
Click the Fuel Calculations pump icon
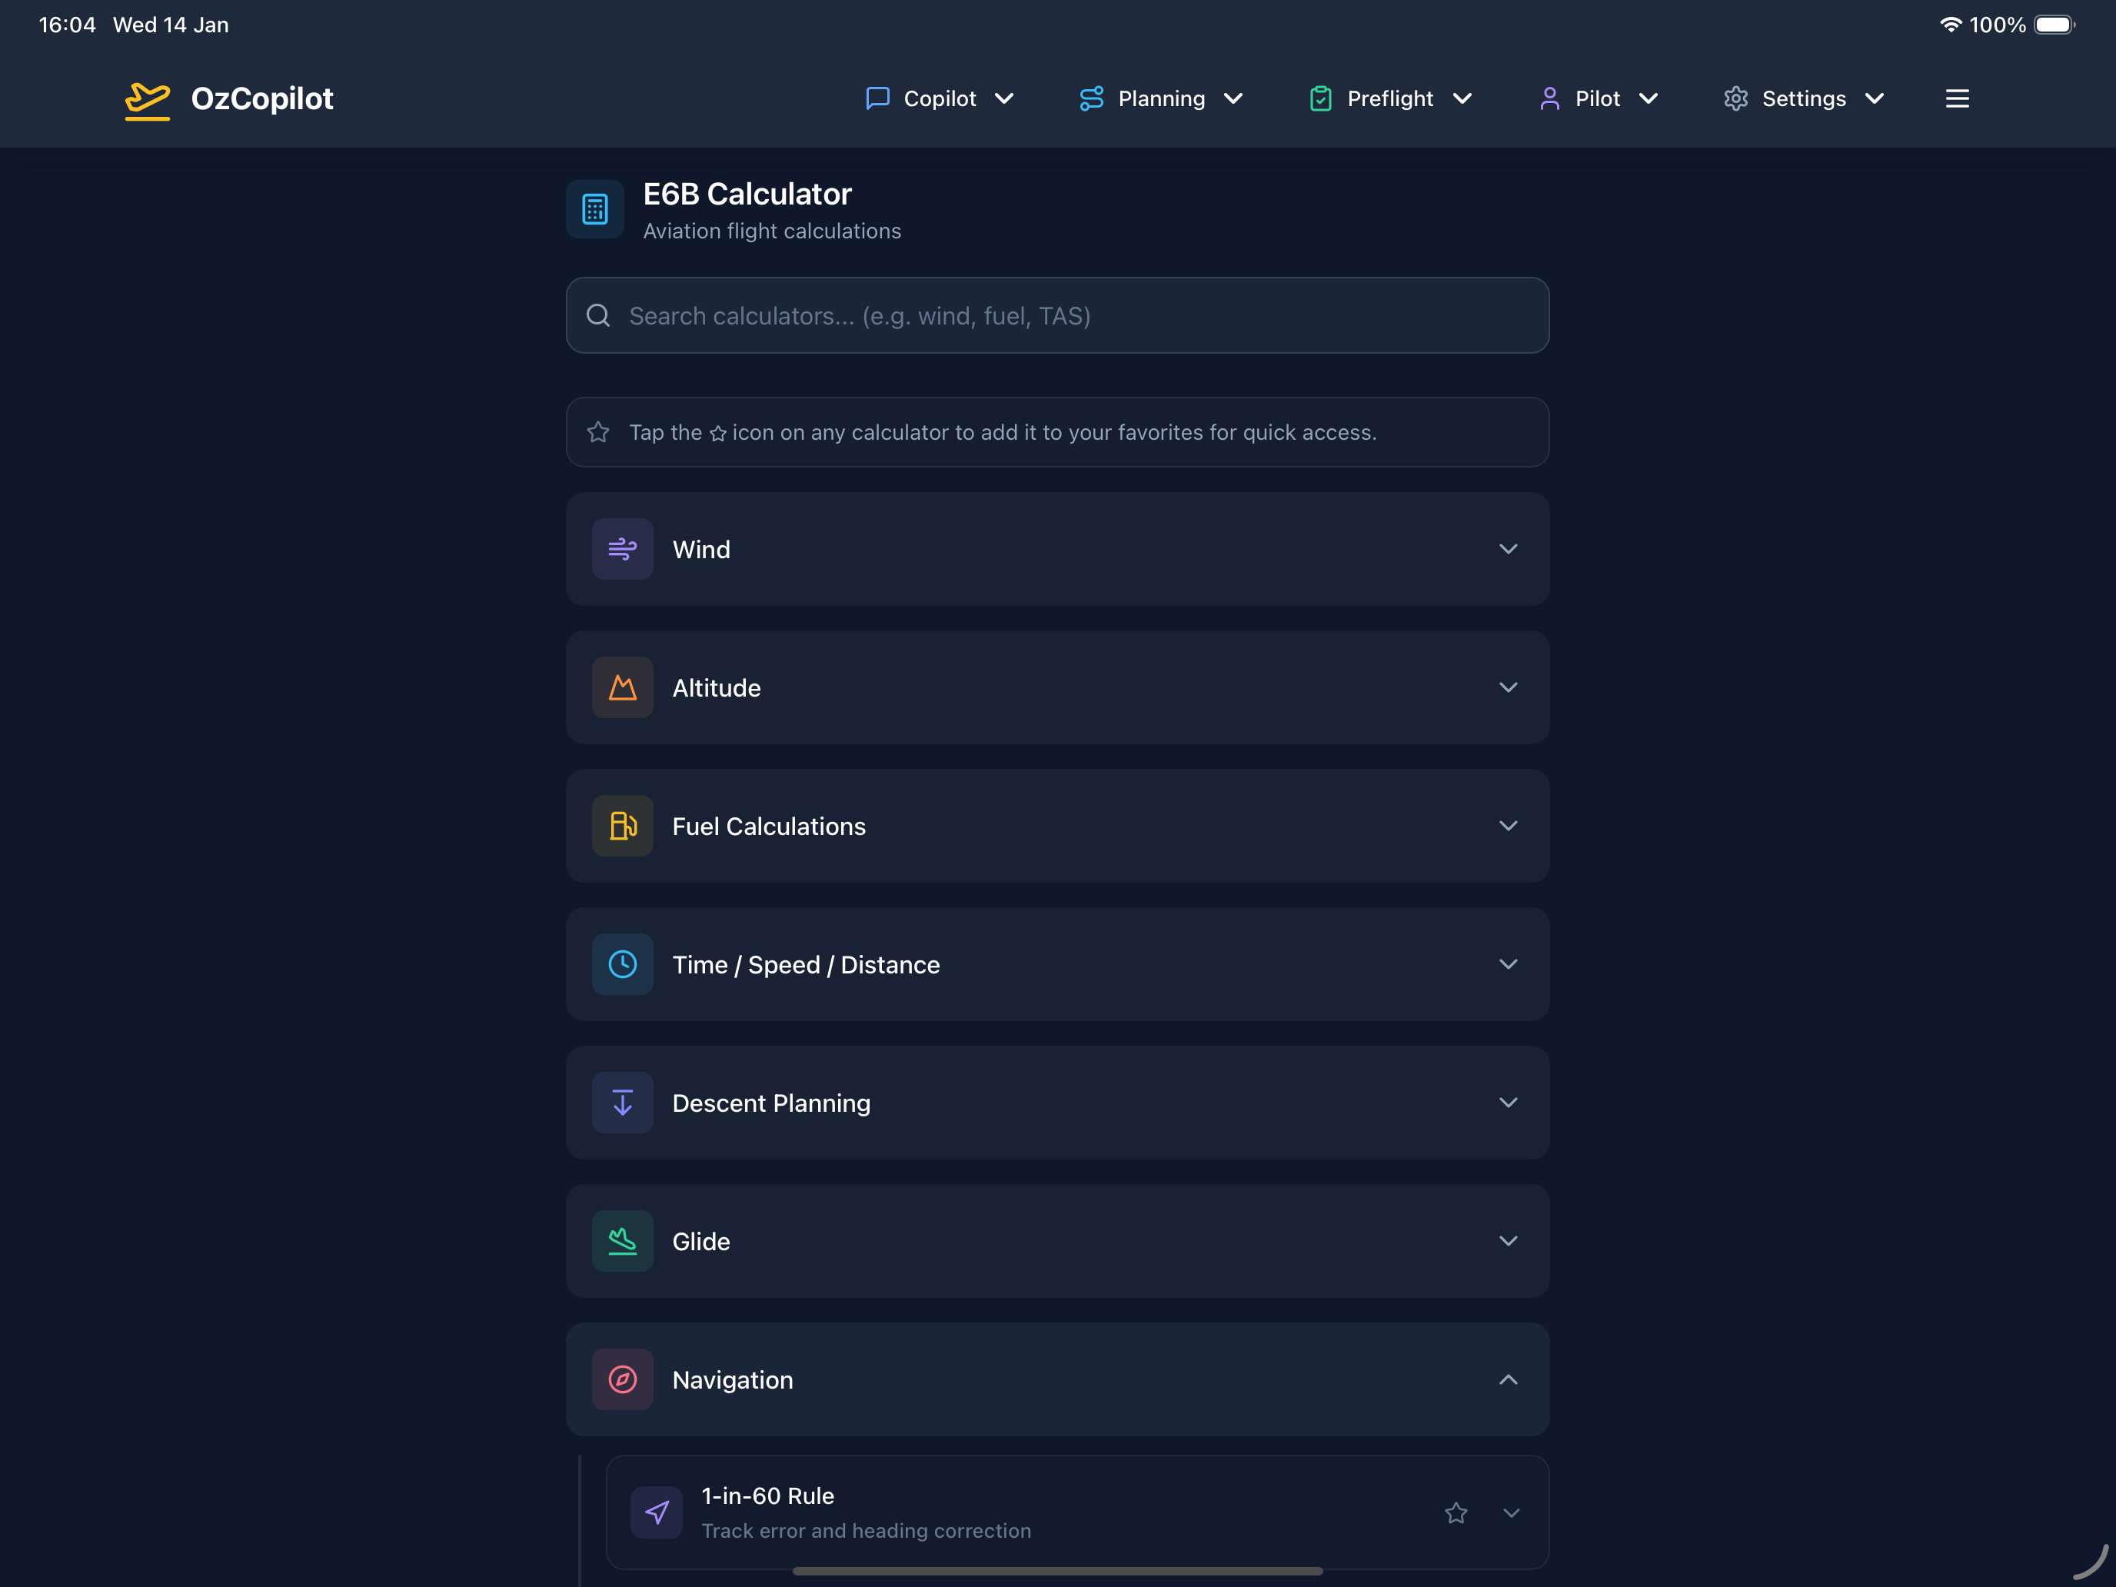[x=623, y=826]
